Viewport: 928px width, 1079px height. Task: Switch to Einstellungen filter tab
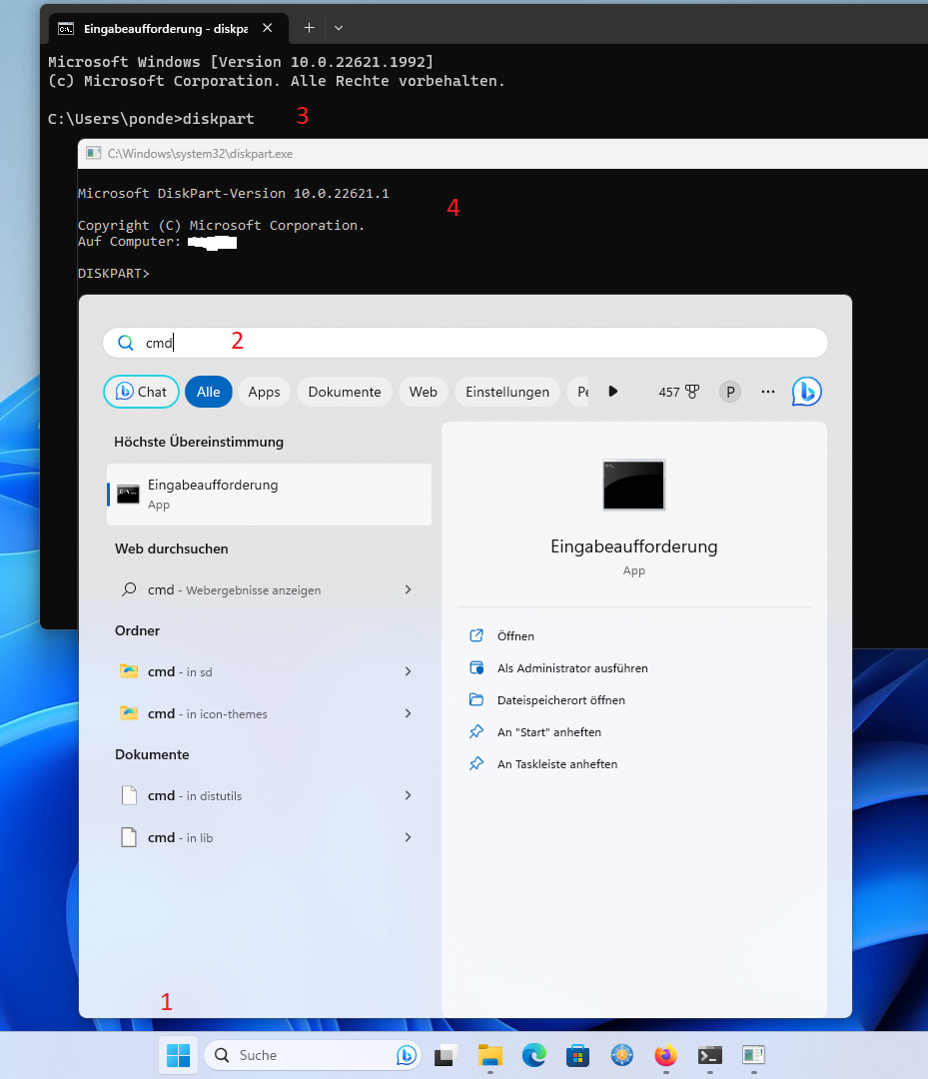pyautogui.click(x=507, y=392)
